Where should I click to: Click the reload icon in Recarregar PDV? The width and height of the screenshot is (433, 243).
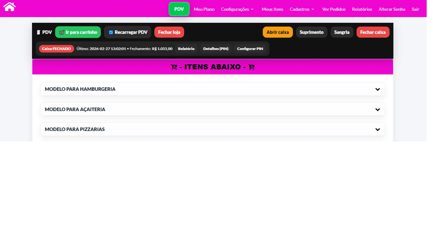tap(111, 32)
